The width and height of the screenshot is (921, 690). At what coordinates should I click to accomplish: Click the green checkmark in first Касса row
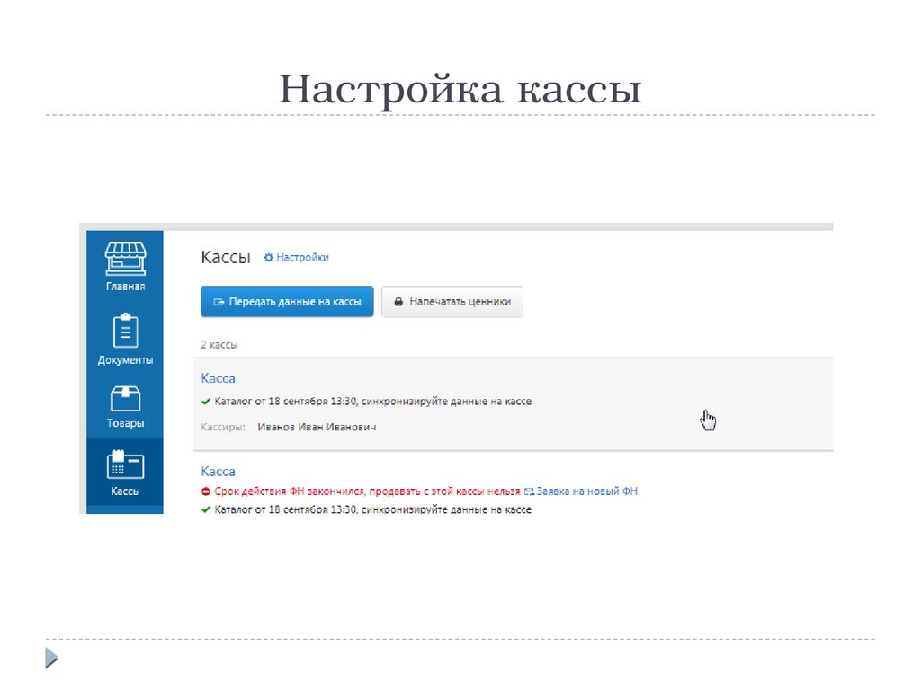click(x=206, y=402)
